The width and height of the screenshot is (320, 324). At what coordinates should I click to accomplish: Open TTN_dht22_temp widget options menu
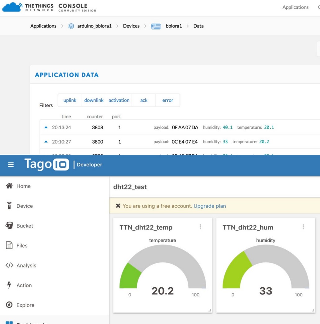(x=200, y=227)
